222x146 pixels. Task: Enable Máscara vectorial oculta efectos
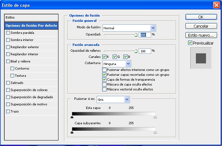pos(104,89)
